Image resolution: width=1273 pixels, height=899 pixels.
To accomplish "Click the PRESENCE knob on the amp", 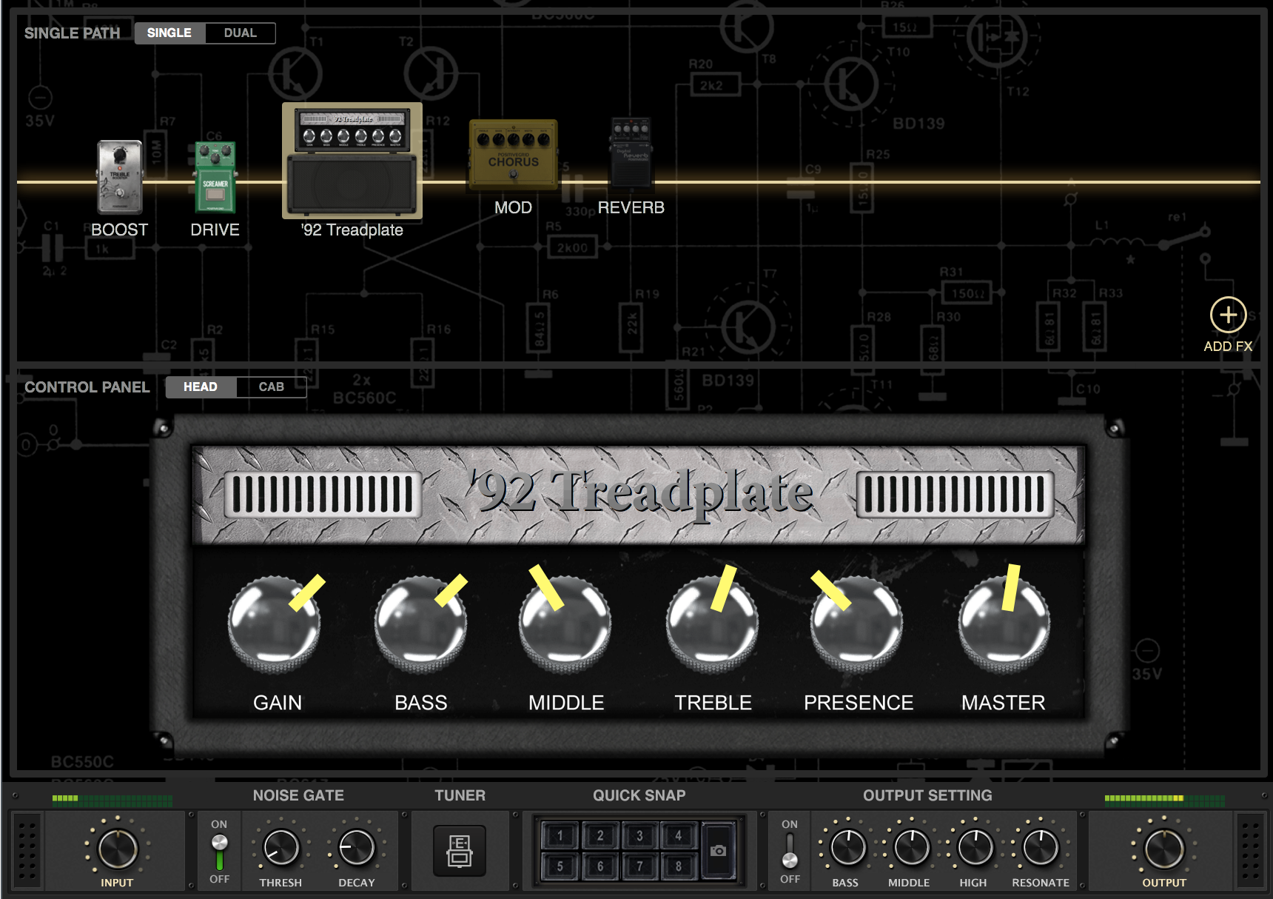I will (x=857, y=624).
